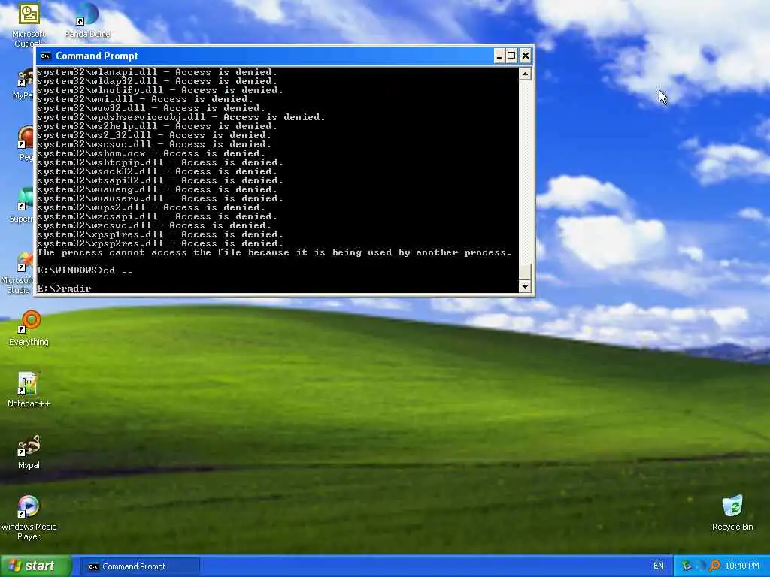This screenshot has height=577, width=770.
Task: Click the 'E:\WINDOWS>cd ..' line
Action: (85, 270)
